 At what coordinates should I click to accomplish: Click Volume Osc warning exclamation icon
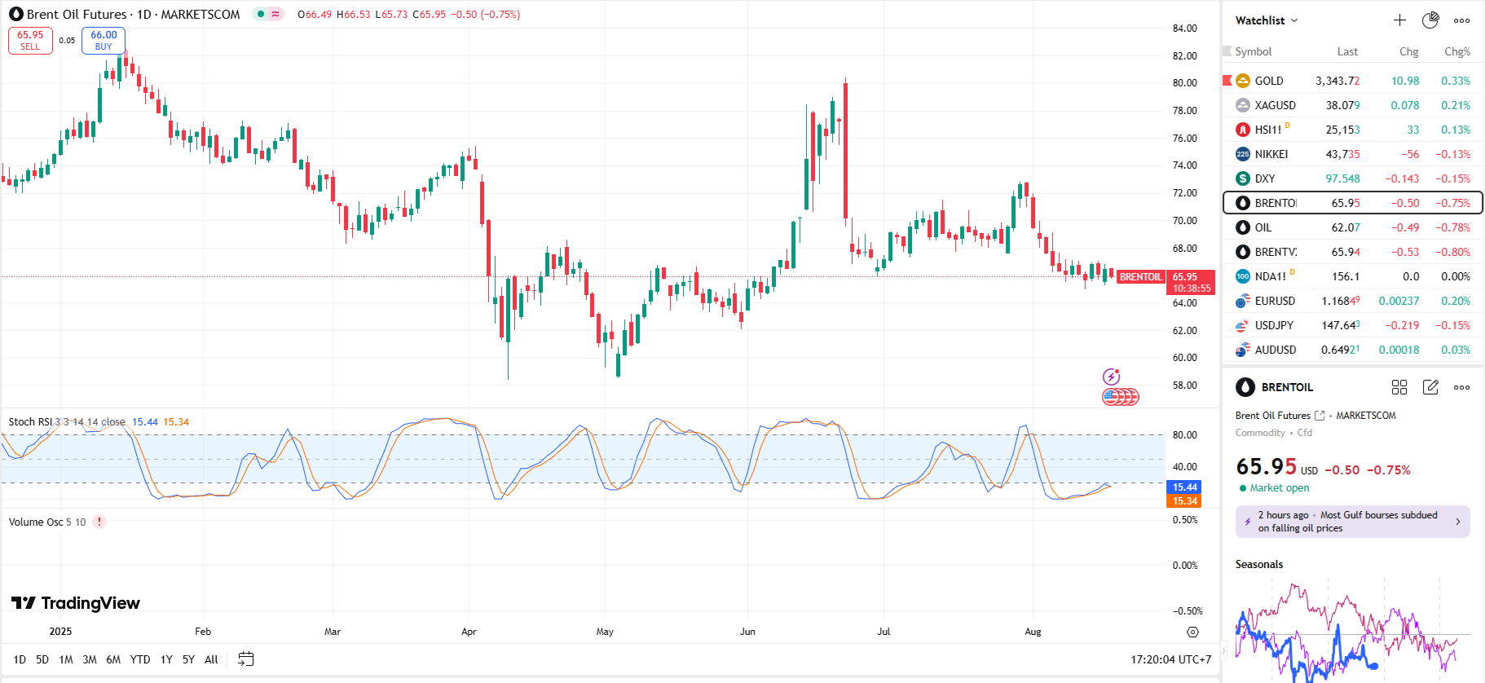pos(99,522)
